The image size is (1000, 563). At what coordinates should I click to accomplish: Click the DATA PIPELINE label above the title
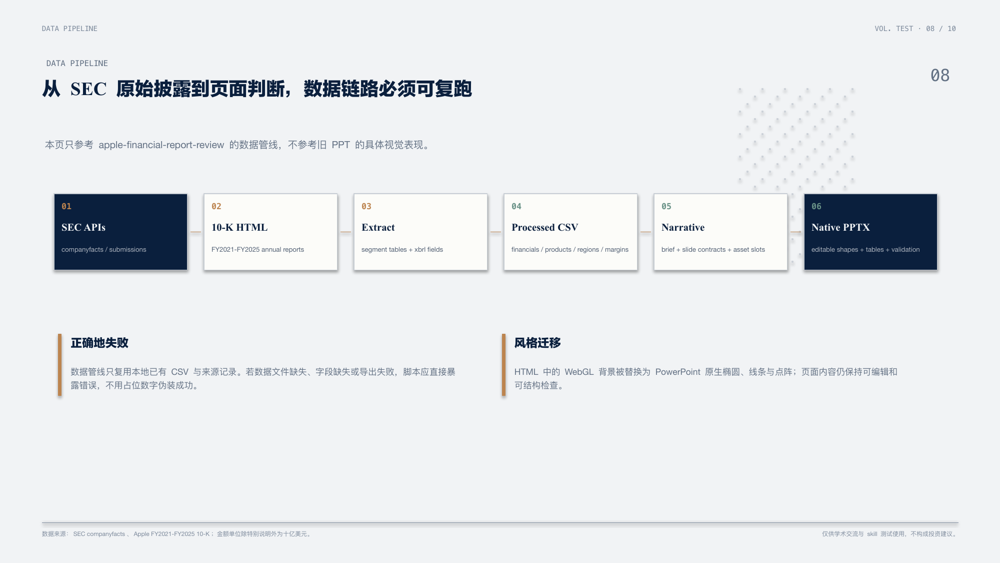[x=77, y=64]
